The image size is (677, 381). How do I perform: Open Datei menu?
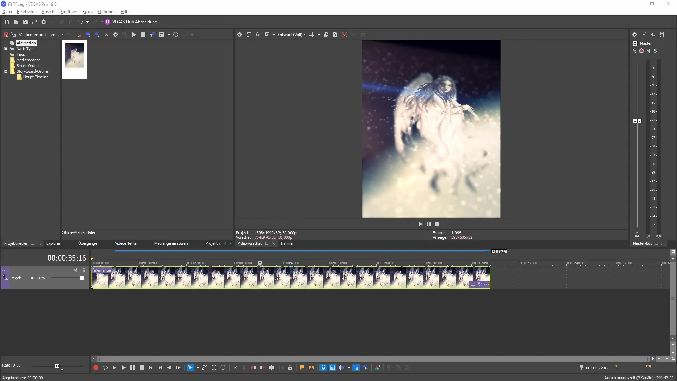pos(7,12)
